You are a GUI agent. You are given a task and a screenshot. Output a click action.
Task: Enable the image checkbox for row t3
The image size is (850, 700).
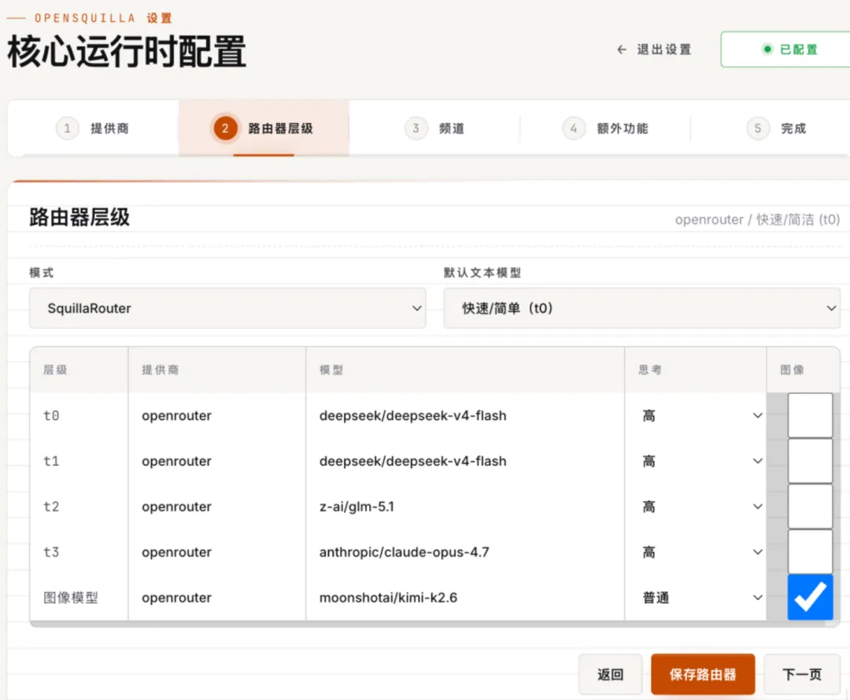pos(810,552)
